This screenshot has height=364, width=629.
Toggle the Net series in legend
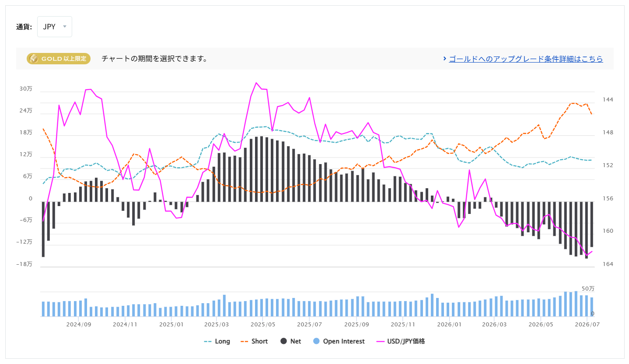pos(291,341)
